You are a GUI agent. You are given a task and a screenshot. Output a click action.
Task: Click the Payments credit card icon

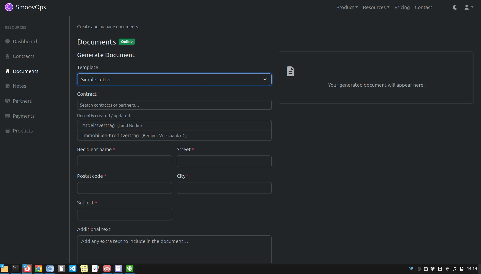pyautogui.click(x=8, y=116)
